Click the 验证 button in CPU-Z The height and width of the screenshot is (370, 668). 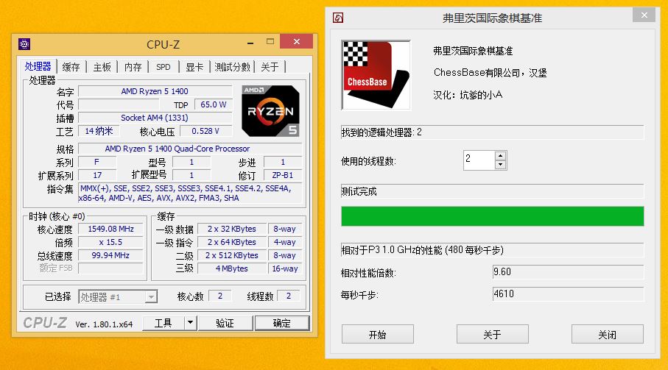(x=225, y=323)
